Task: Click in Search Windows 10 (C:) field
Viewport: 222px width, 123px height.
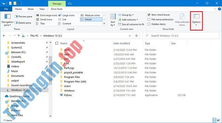Action: click(x=181, y=36)
